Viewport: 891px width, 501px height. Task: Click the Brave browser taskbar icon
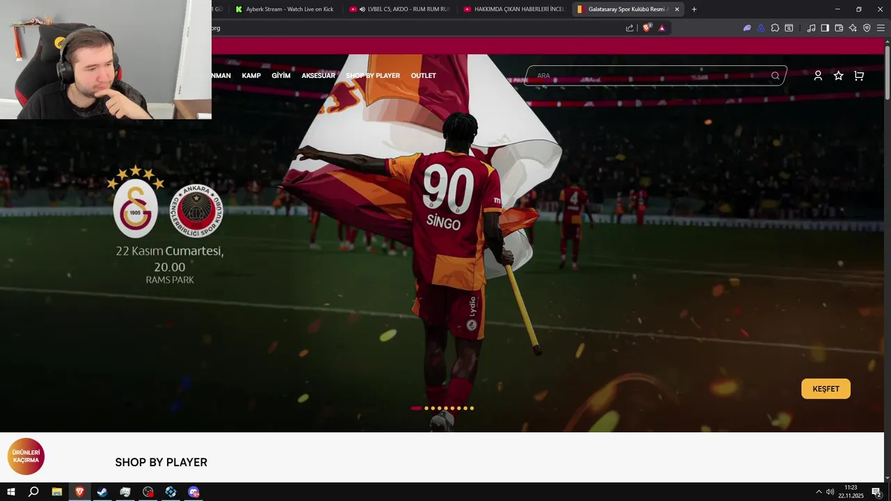[79, 492]
